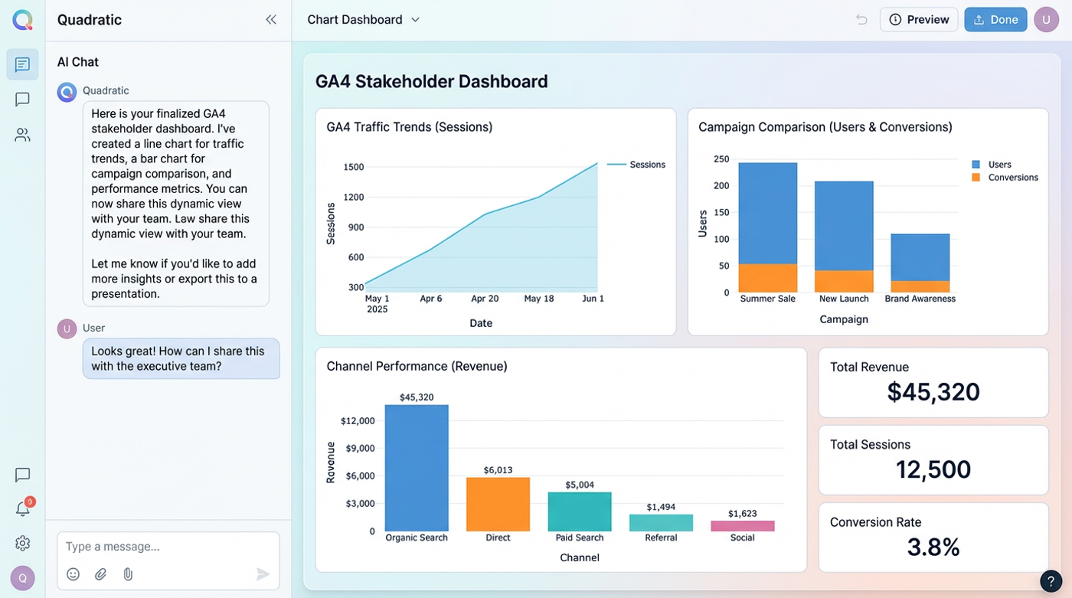Select the Total Sessions 12,500 card
Screen dimensions: 1072x598
(933, 460)
